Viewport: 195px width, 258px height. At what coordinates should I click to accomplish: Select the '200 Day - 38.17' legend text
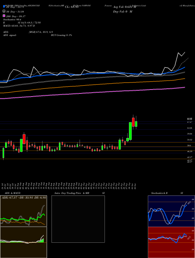tap(16, 16)
